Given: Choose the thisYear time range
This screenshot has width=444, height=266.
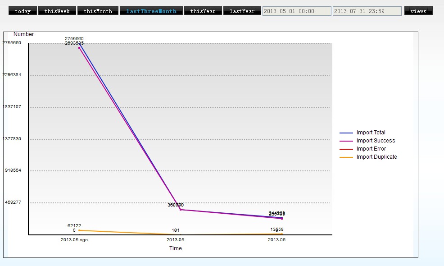Looking at the screenshot, I should click(203, 11).
